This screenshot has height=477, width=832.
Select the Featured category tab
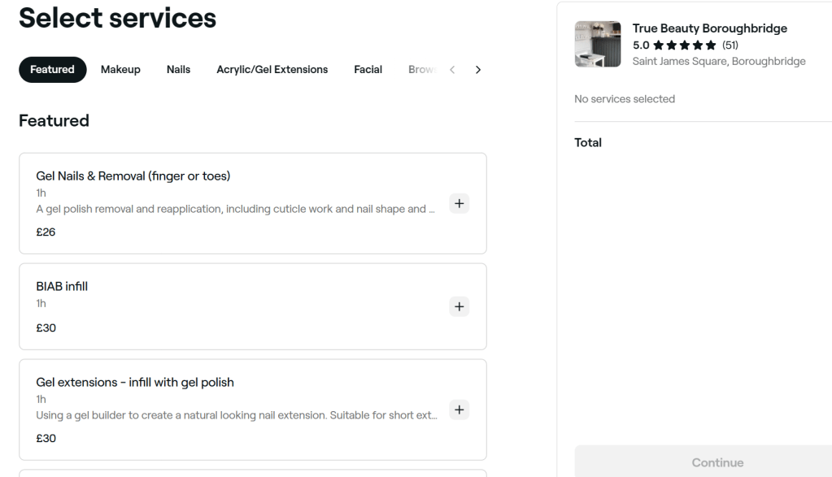[52, 70]
